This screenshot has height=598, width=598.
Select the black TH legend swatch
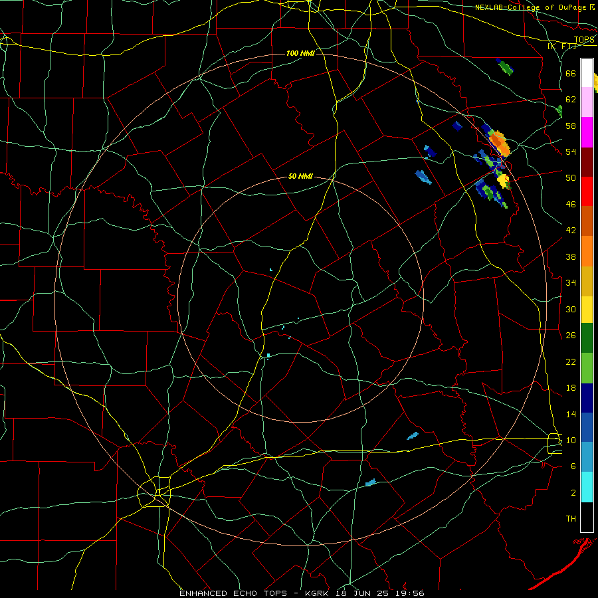(x=587, y=517)
